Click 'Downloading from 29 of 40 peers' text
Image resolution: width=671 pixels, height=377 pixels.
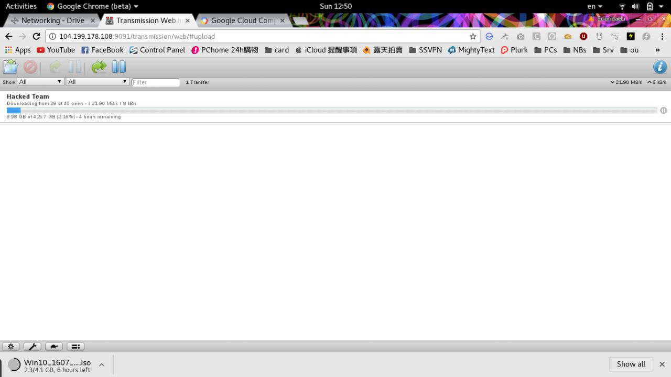click(45, 103)
